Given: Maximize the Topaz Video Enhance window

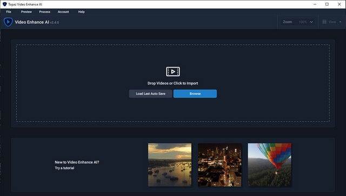Looking at the screenshot, I should pos(327,4).
